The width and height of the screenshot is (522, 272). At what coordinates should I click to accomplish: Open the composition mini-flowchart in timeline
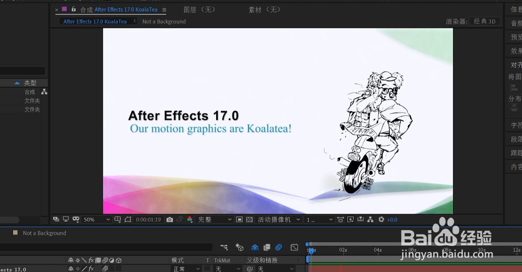pyautogui.click(x=224, y=247)
